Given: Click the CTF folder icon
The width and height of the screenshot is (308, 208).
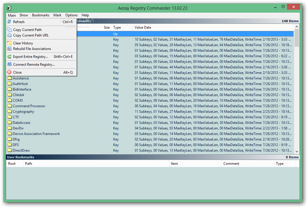Looking at the screenshot, I should tap(10, 117).
